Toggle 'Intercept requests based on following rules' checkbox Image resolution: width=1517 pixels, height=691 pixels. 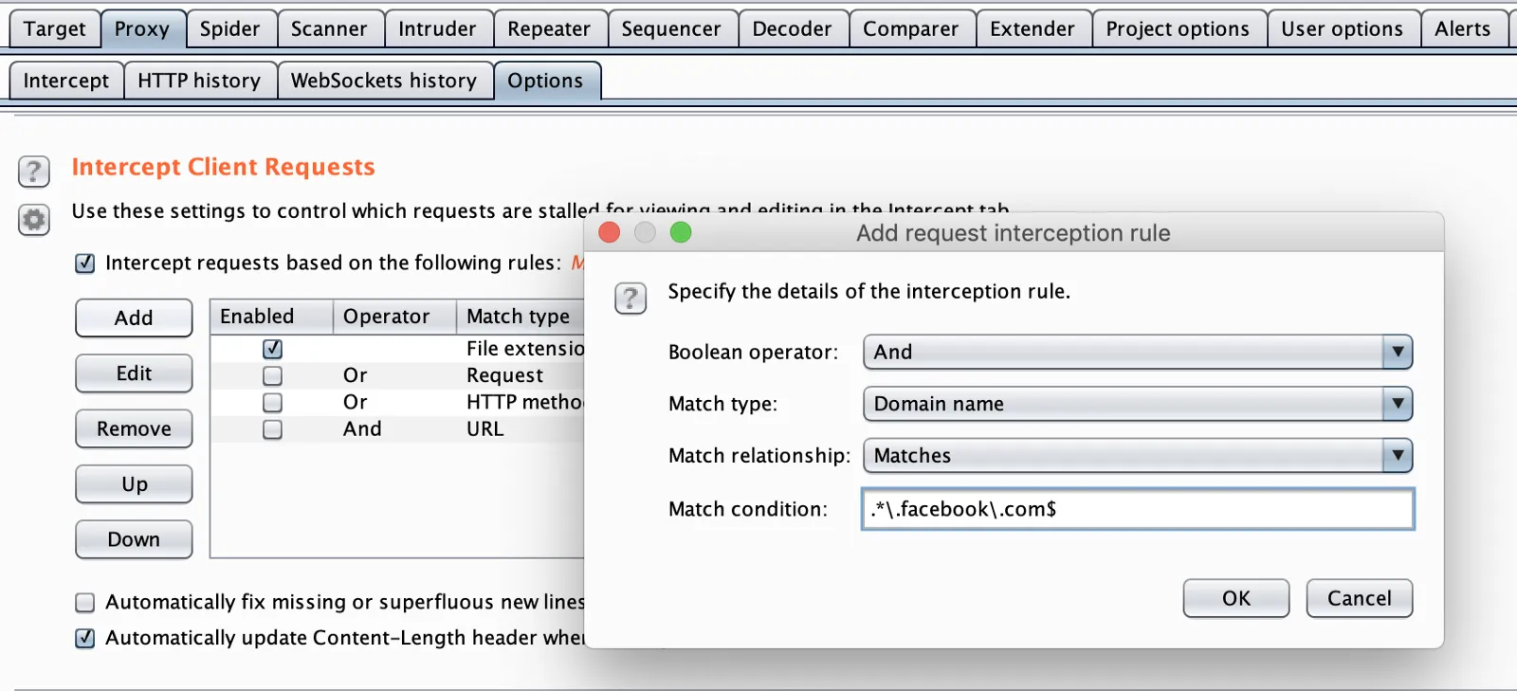85,264
